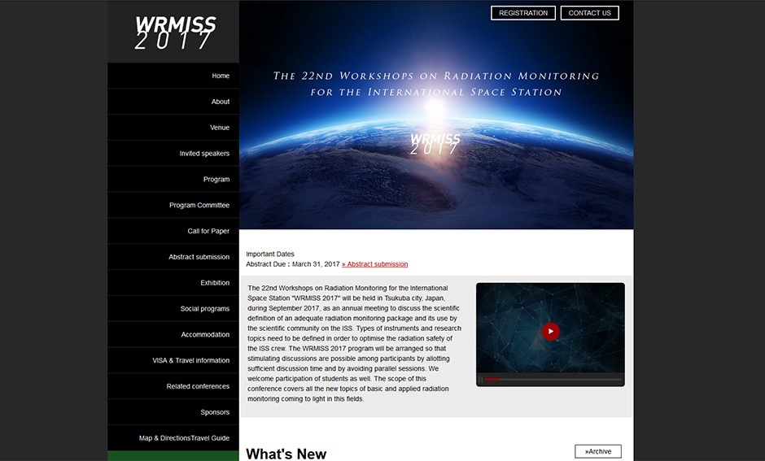Open the Registration page
This screenshot has width=765, height=461.
pyautogui.click(x=523, y=13)
